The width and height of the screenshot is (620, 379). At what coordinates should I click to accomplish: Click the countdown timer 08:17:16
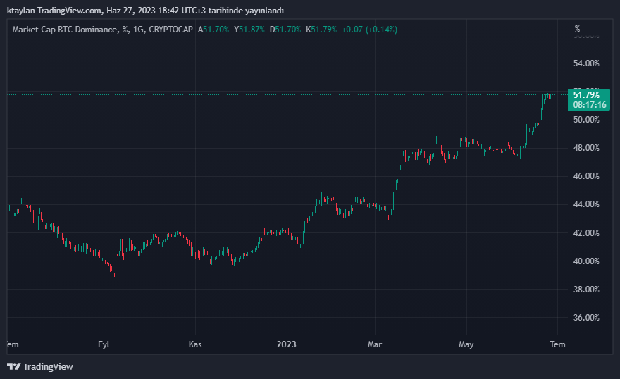coord(590,105)
